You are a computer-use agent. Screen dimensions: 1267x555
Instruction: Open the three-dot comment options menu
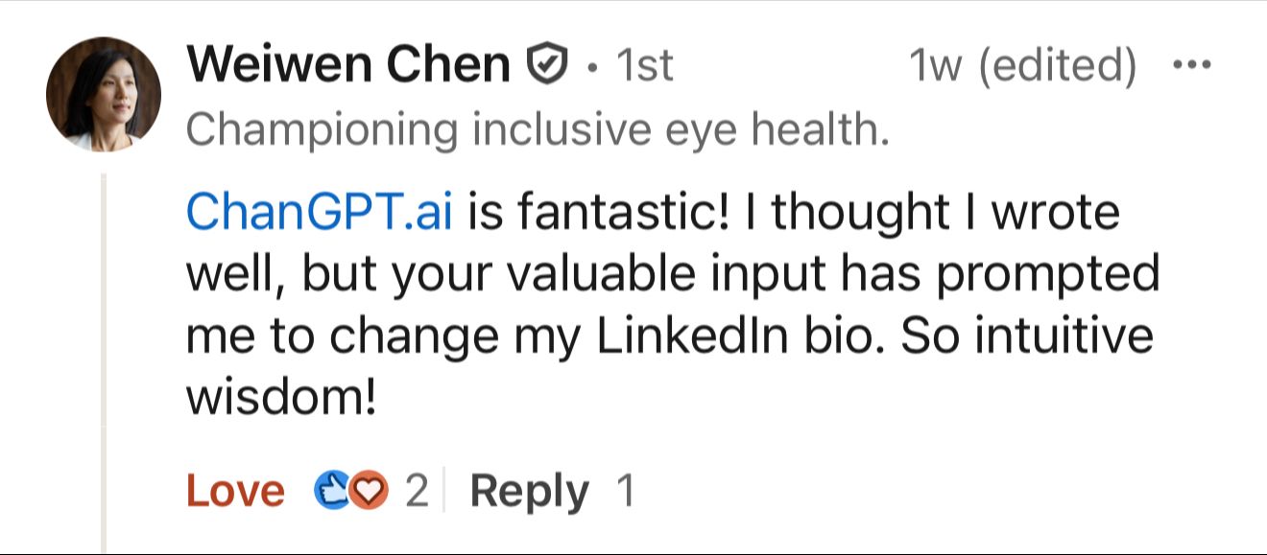point(1192,67)
